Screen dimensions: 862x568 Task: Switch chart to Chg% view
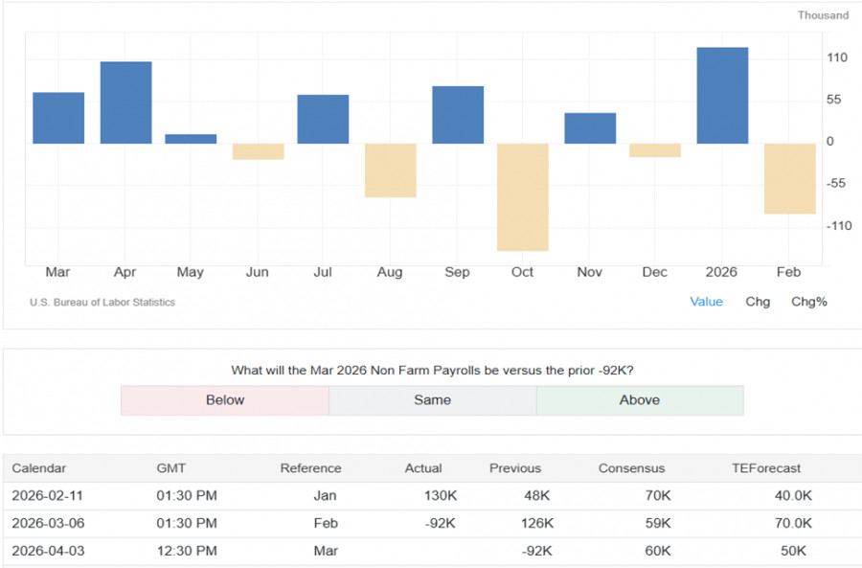tap(808, 302)
